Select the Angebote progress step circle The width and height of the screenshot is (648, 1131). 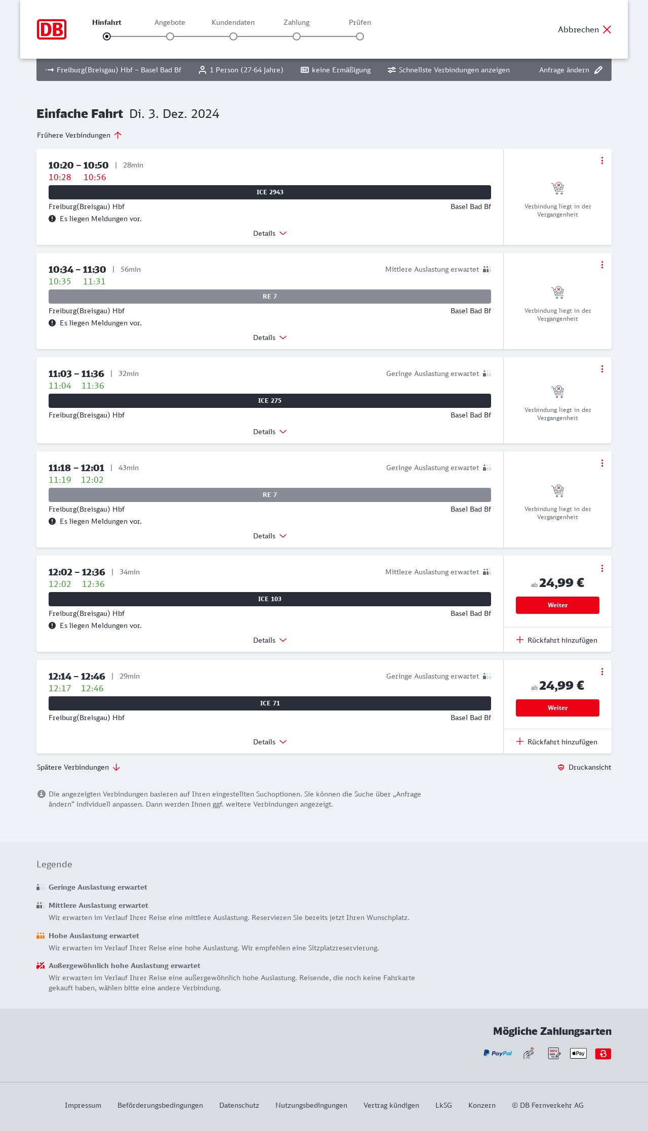point(170,36)
